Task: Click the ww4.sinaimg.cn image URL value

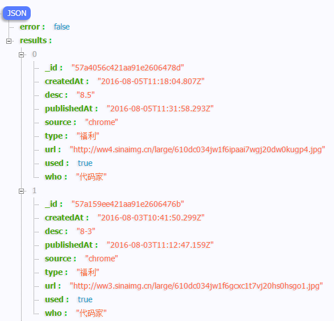Action: (197, 149)
